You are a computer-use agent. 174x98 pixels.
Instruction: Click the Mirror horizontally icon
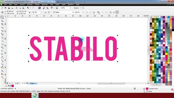46,12
